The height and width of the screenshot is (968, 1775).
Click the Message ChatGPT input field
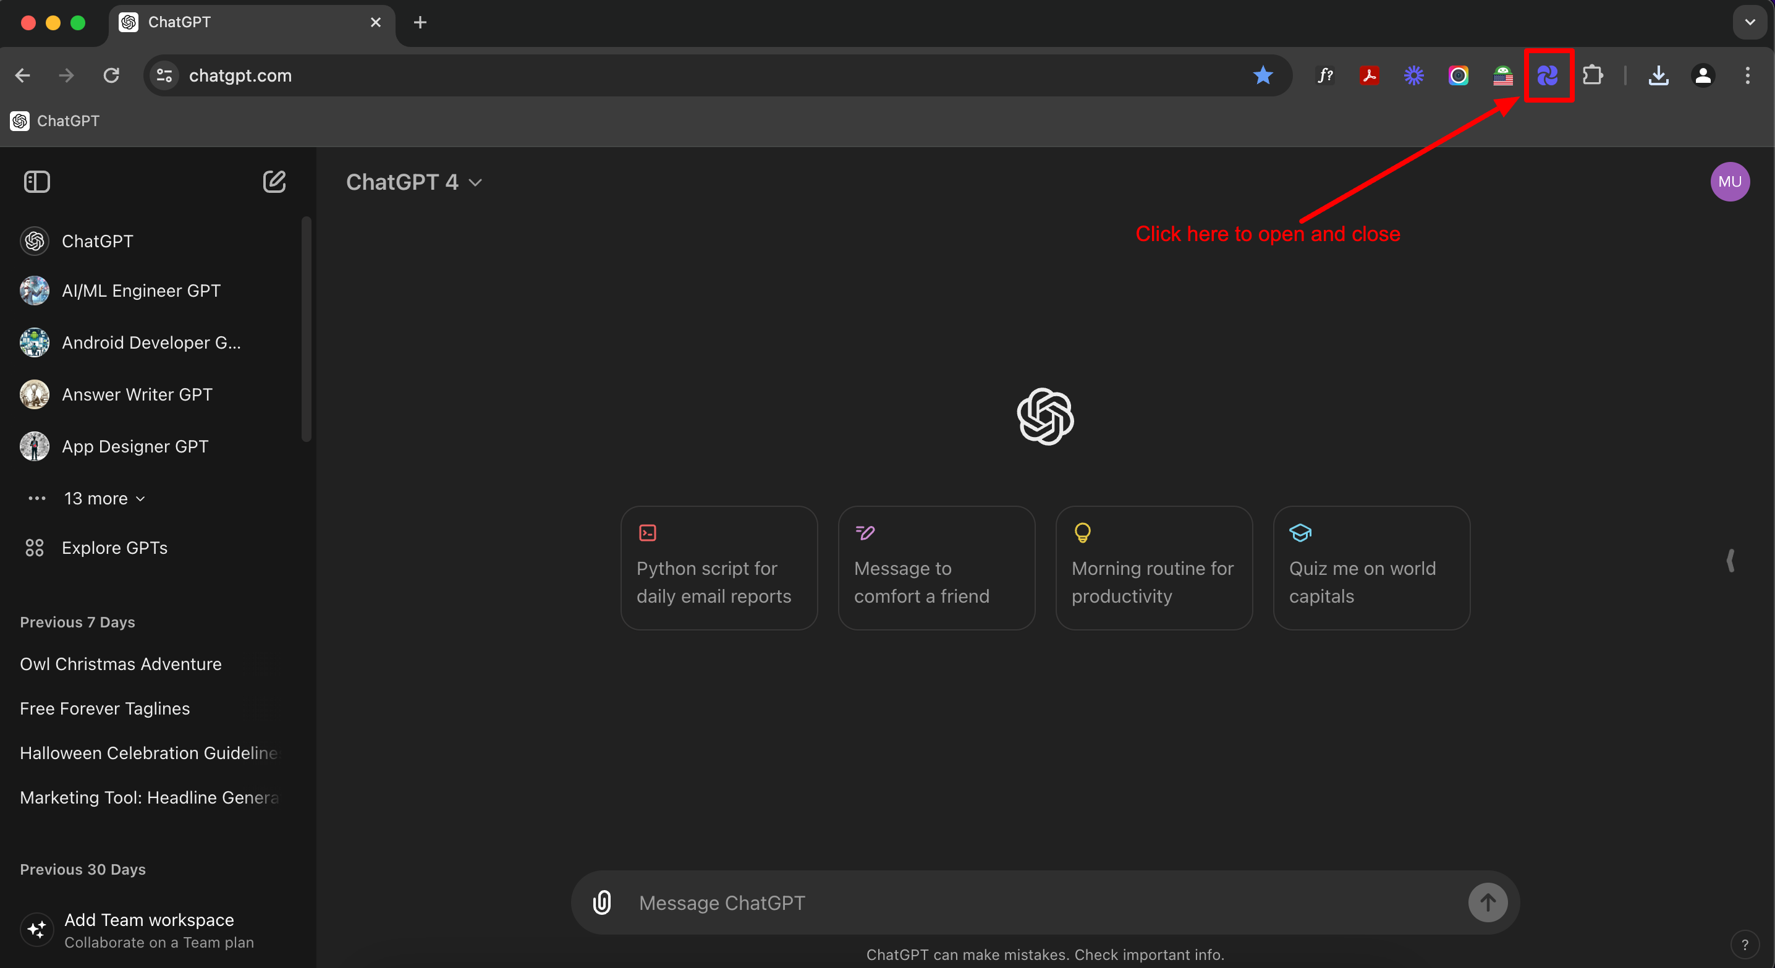[x=1033, y=902]
